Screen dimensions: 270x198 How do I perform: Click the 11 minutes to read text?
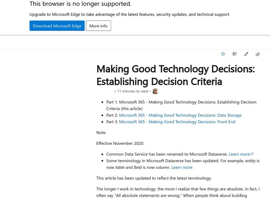(132, 91)
